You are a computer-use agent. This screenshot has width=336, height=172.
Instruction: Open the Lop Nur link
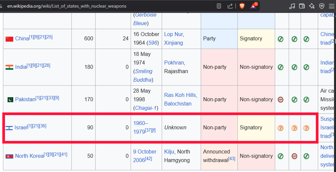[173, 34]
